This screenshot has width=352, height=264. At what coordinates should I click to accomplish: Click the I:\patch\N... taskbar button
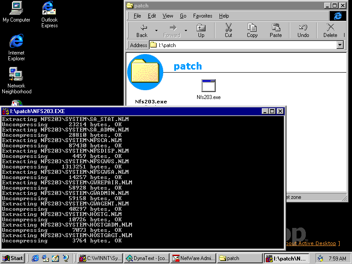[286, 258]
